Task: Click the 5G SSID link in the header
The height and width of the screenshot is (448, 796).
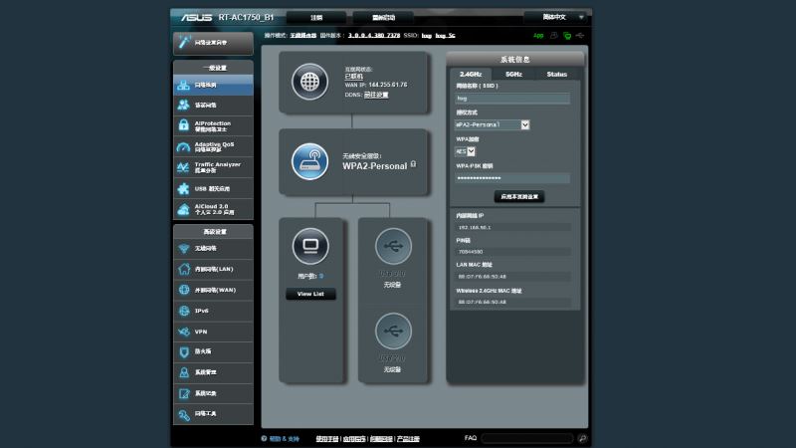Action: [x=445, y=36]
